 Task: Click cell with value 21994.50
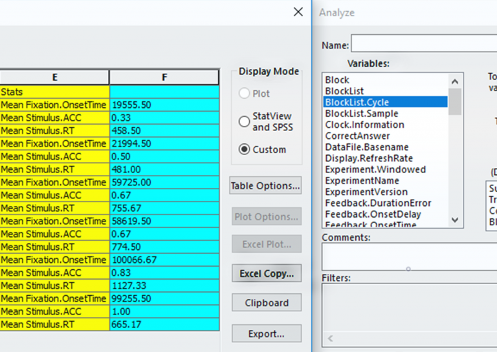[164, 143]
